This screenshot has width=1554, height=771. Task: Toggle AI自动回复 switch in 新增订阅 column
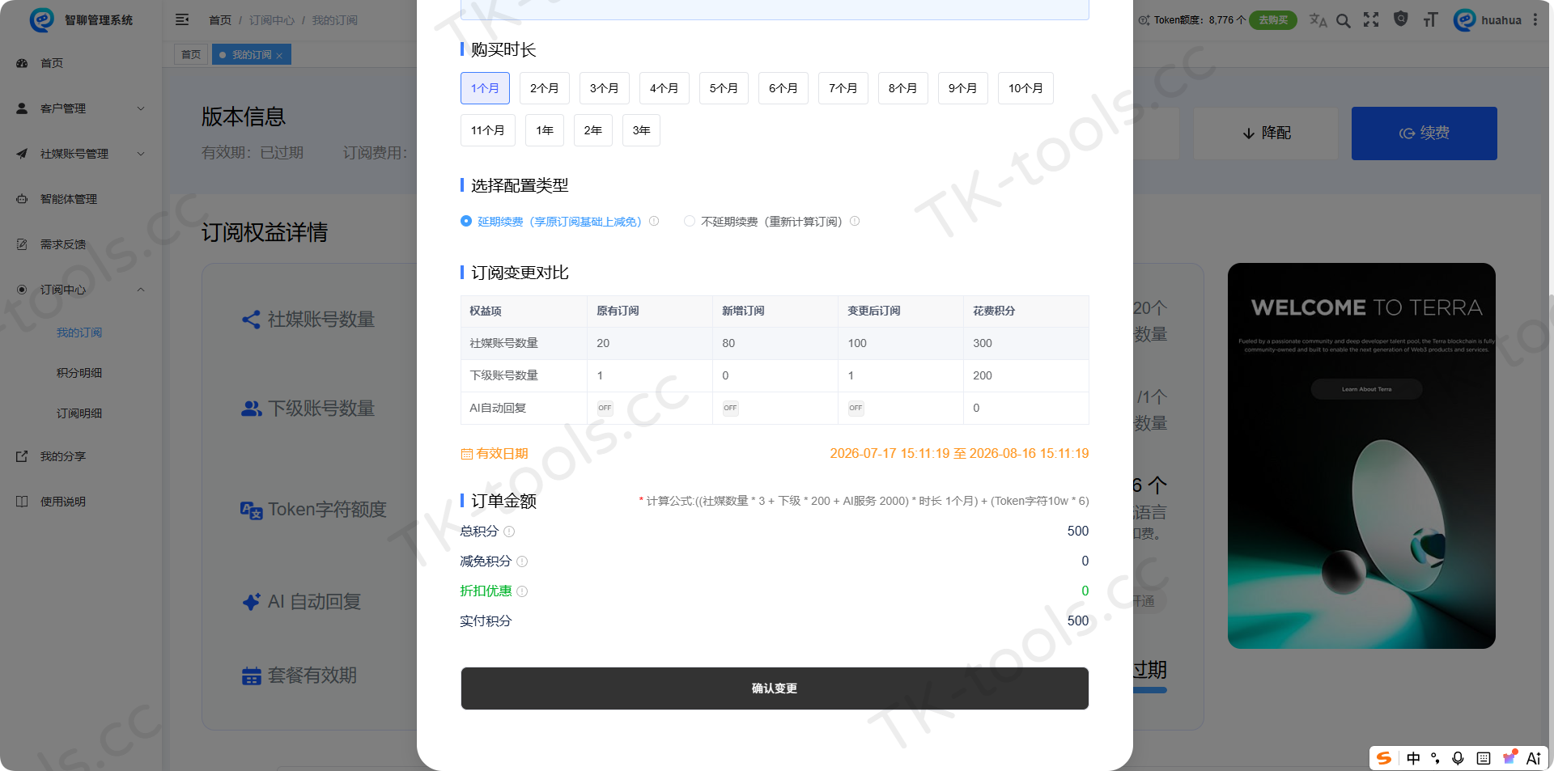(x=730, y=408)
